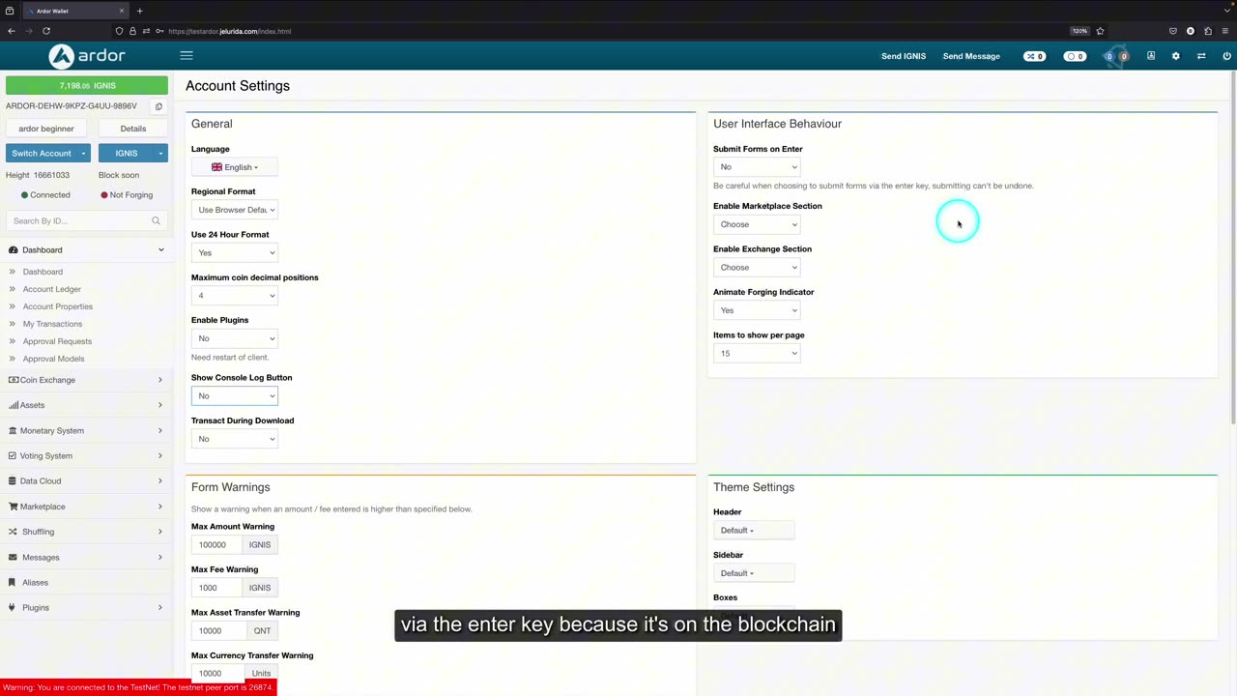The image size is (1237, 696).
Task: Click the transfer arrows icon in header
Action: (x=1201, y=56)
